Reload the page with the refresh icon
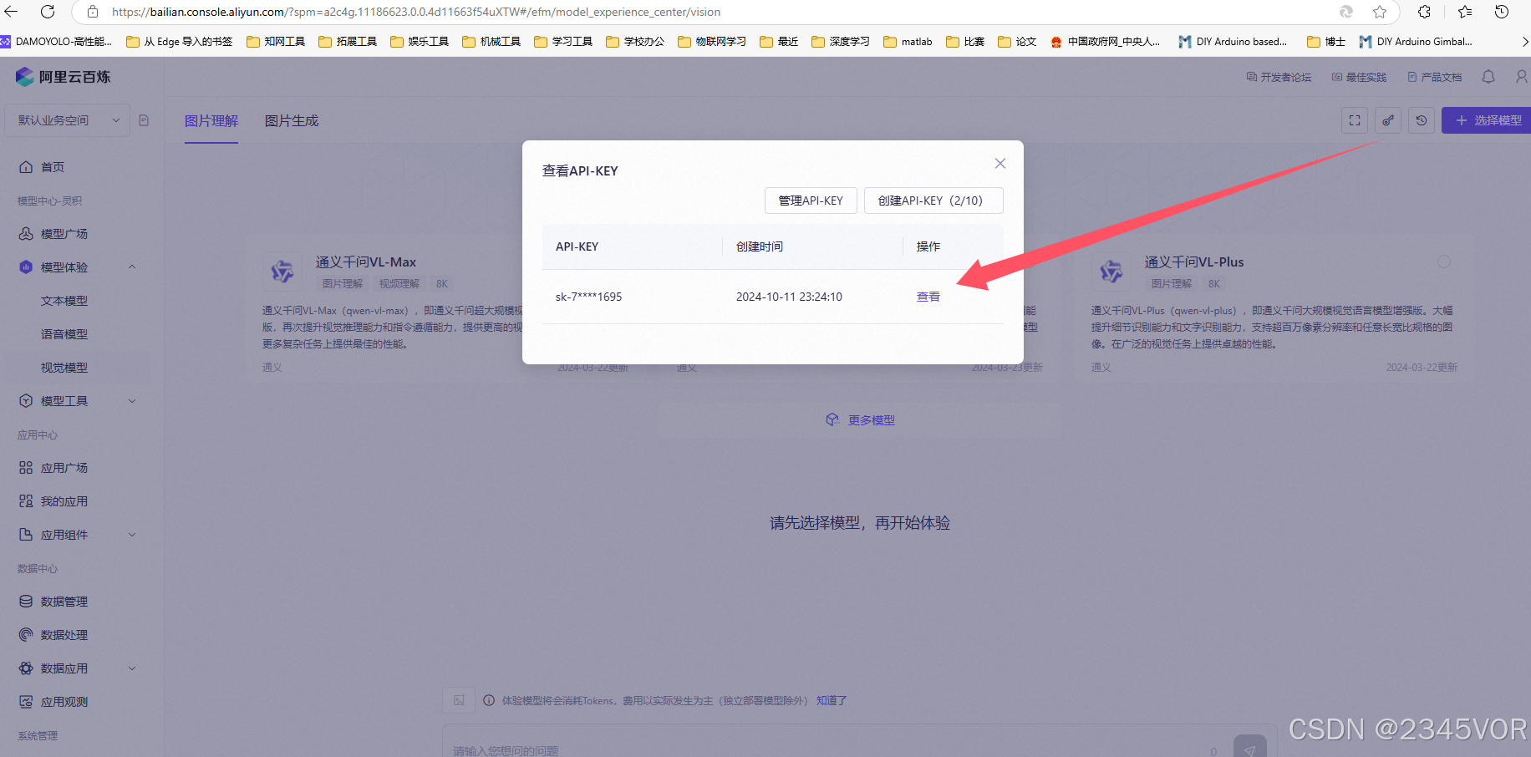Screen dimensions: 1531x757 (x=48, y=12)
